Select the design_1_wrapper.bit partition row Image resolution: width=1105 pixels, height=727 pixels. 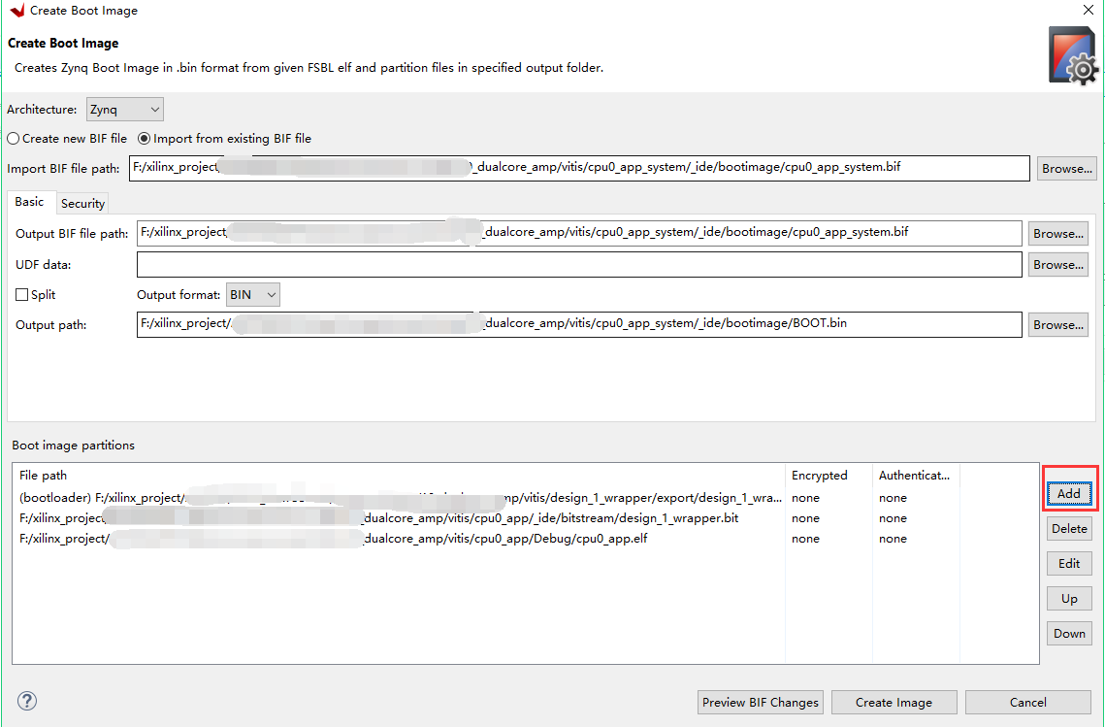click(525, 518)
